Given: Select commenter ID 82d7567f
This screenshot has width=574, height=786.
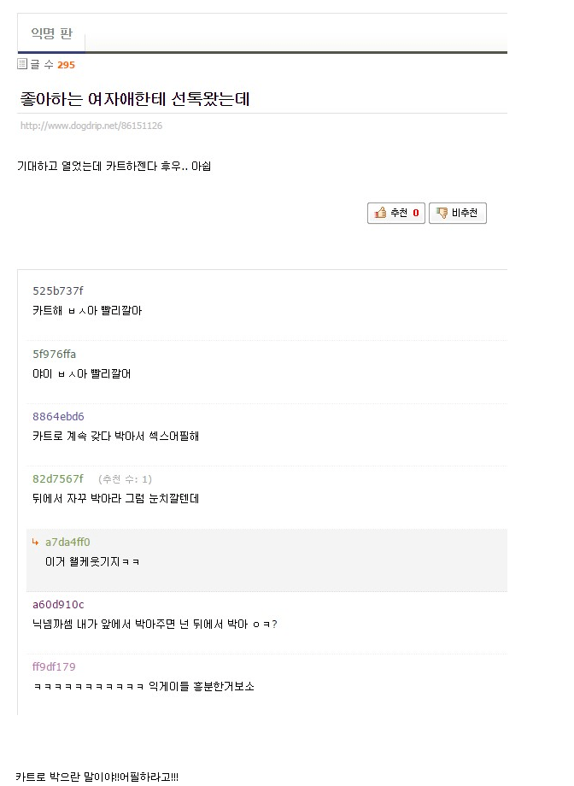Looking at the screenshot, I should pyautogui.click(x=58, y=478).
